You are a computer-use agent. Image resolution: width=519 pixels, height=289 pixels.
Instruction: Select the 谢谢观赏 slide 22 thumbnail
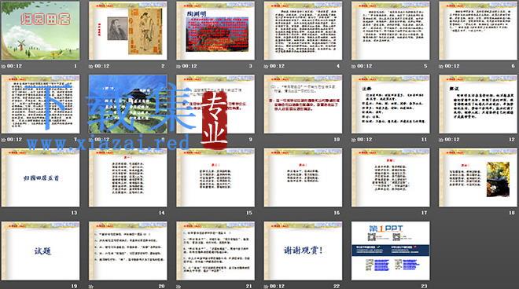tap(303, 251)
